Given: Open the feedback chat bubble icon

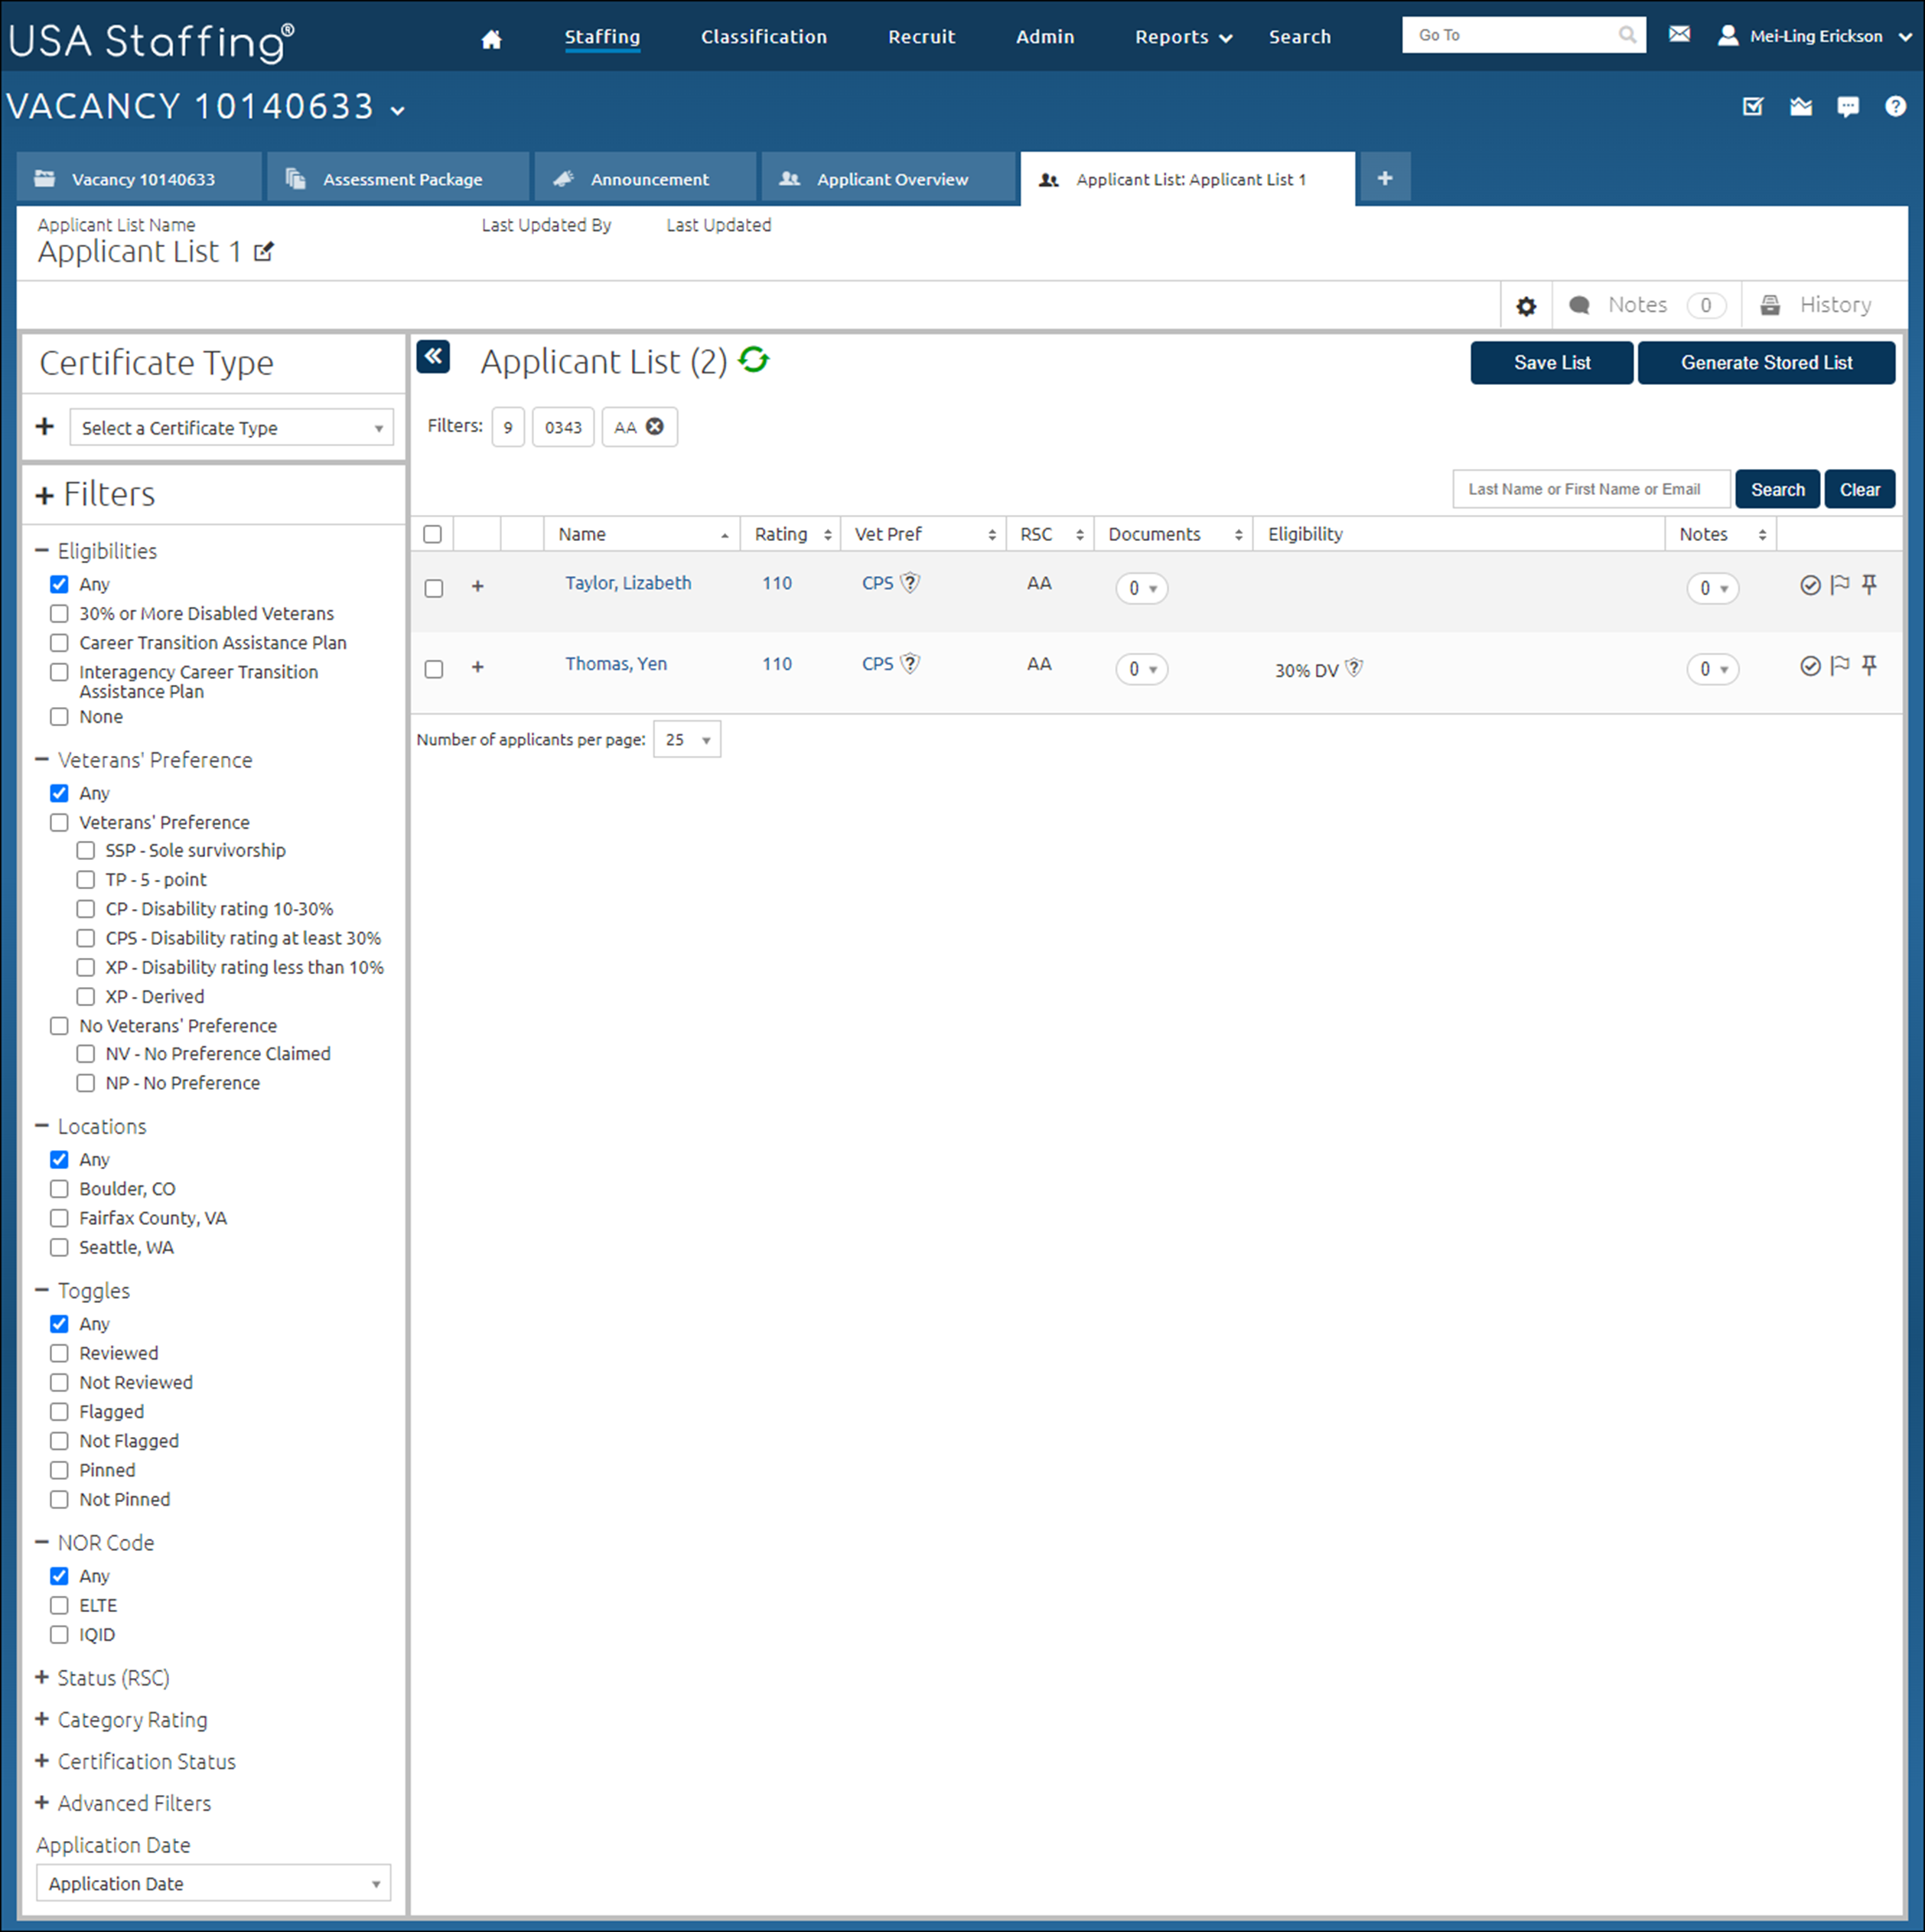Looking at the screenshot, I should (1848, 106).
